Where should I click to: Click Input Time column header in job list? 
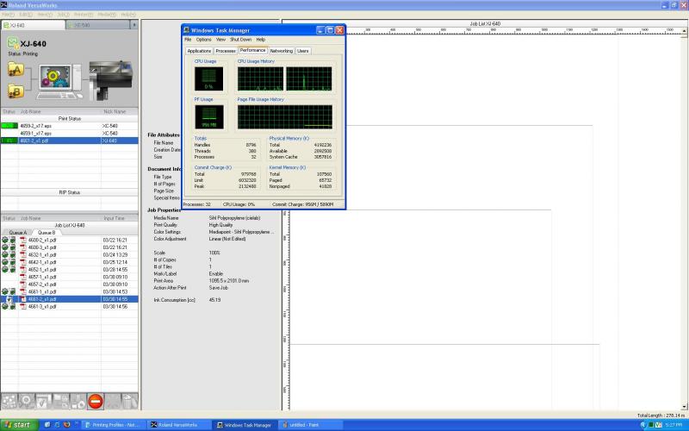120,218
